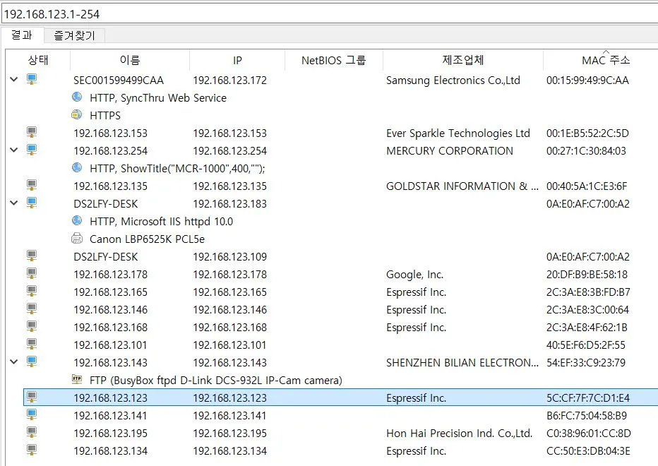Click computer icon for 192.168.123.134 row
This screenshot has height=466, width=658.
click(32, 450)
